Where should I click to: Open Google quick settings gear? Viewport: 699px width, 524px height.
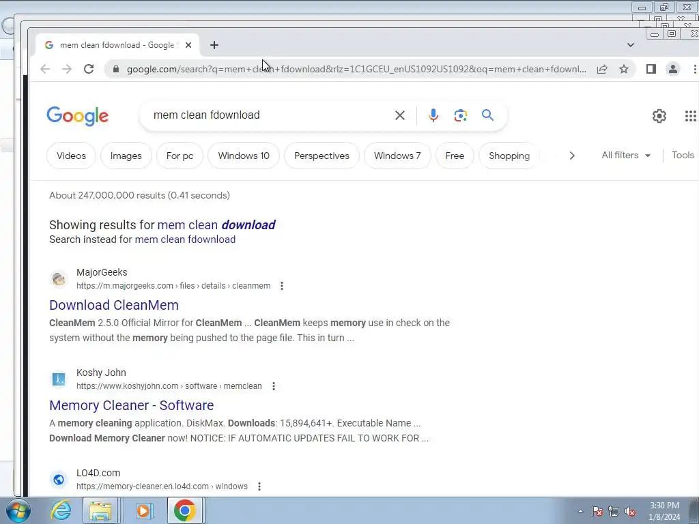click(x=659, y=116)
